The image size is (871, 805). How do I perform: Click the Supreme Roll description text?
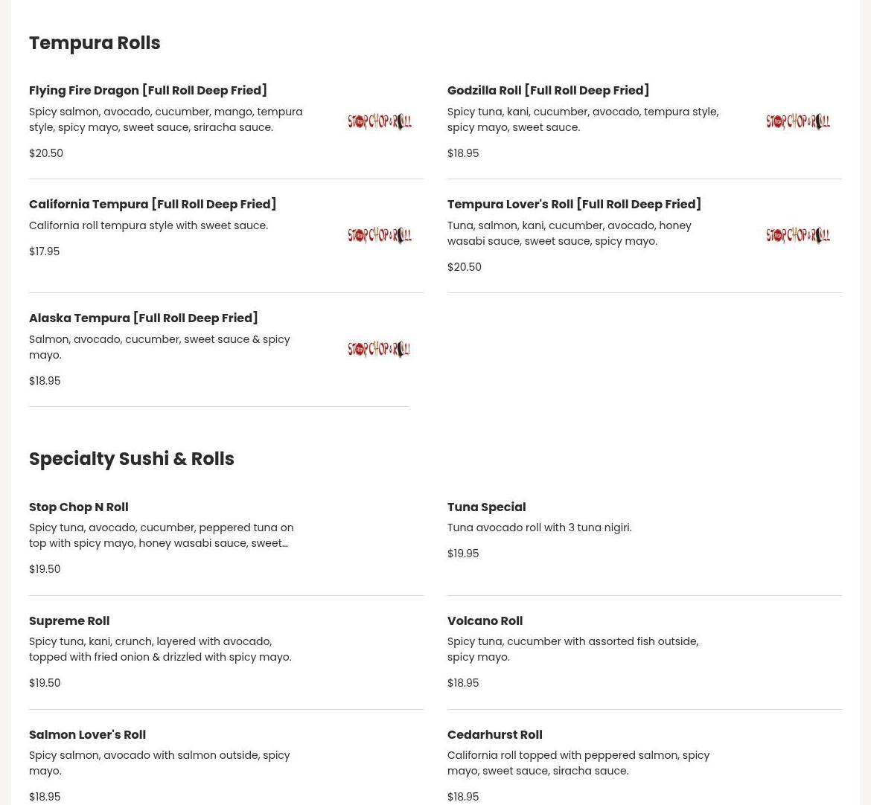160,649
